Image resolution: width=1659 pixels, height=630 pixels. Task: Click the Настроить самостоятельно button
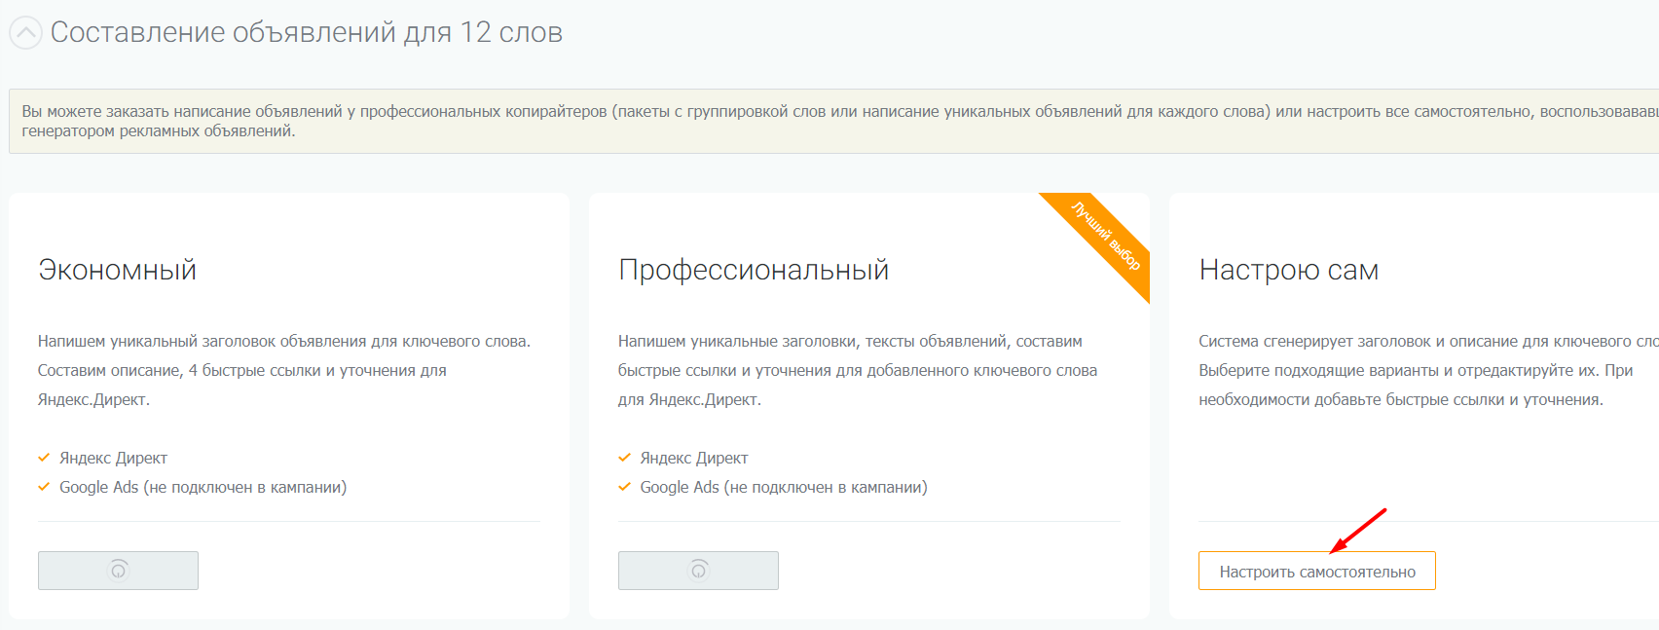[1316, 572]
